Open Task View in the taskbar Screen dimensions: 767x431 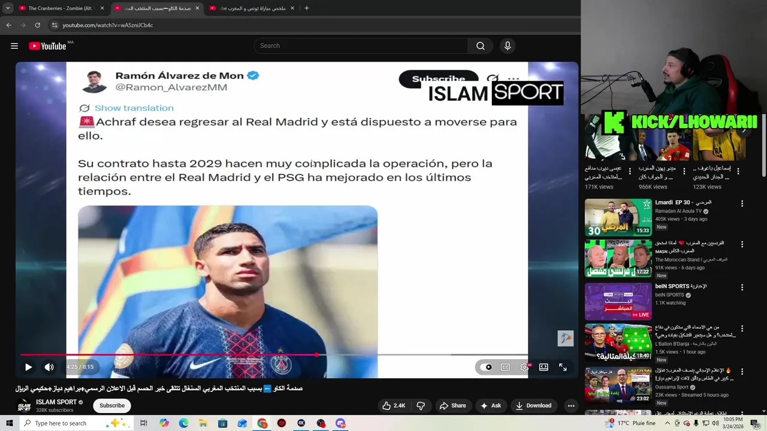point(144,423)
